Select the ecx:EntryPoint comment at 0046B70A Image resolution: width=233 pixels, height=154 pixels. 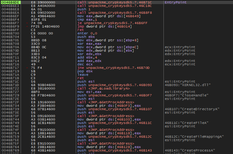180,47
